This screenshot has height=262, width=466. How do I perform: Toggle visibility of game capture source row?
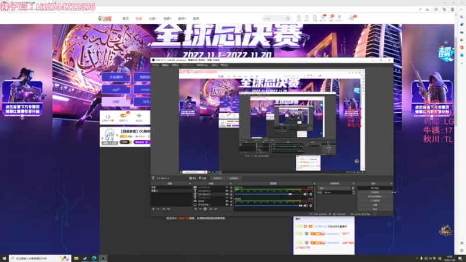(227, 201)
